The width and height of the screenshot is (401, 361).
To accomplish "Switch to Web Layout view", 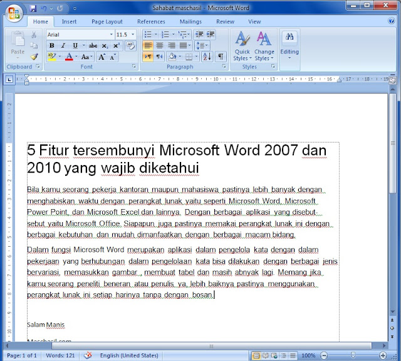I will coord(274,355).
